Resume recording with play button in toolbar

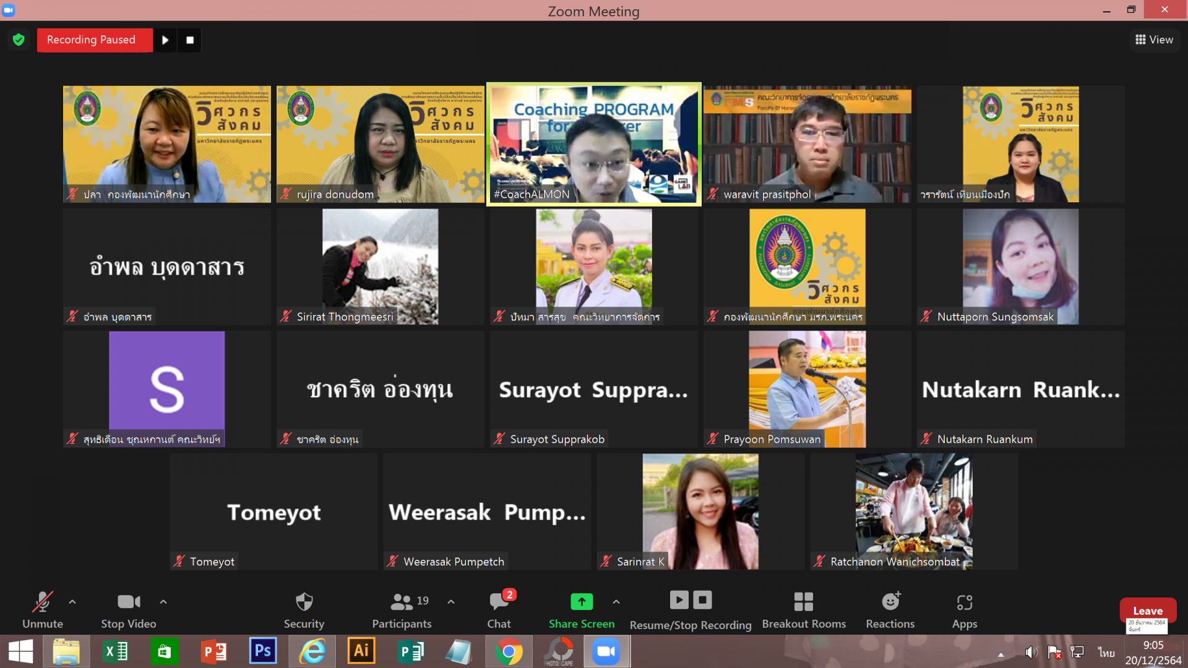(x=679, y=600)
